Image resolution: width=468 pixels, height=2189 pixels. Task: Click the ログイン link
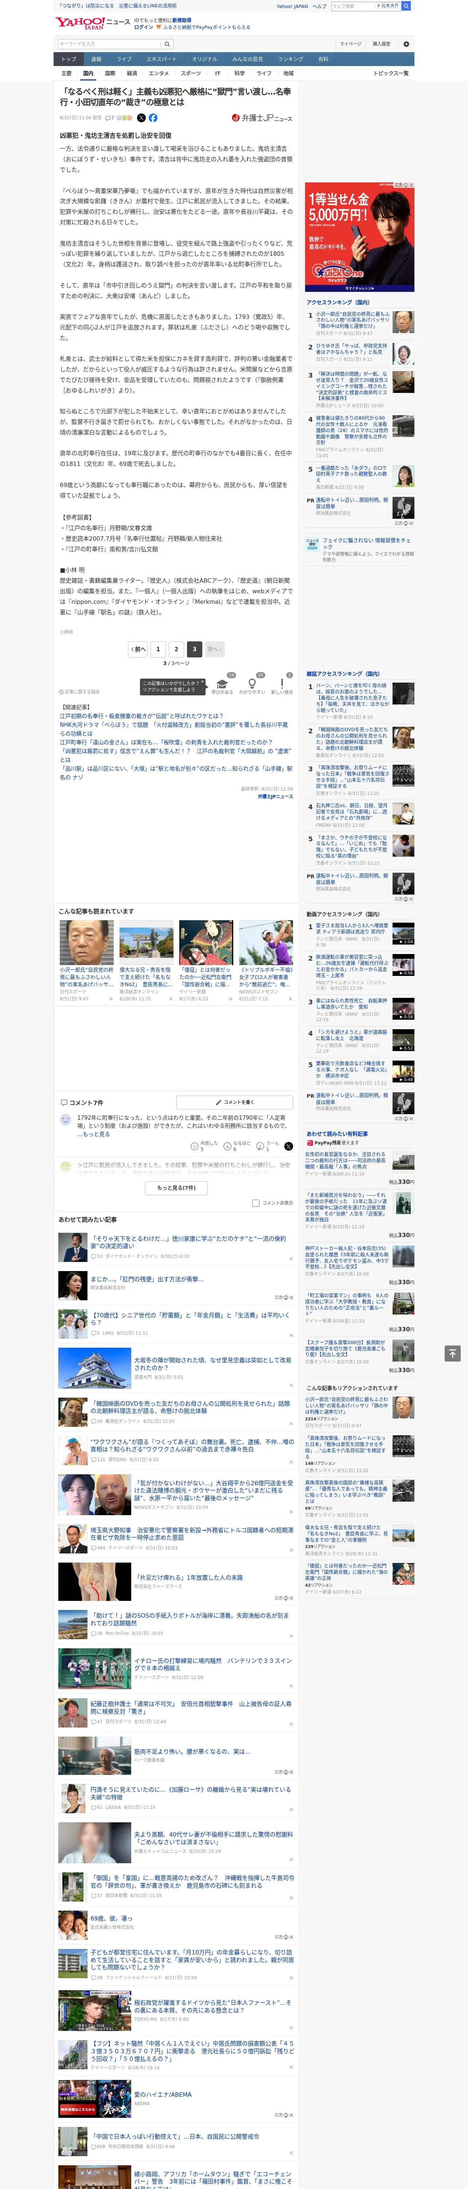click(144, 27)
